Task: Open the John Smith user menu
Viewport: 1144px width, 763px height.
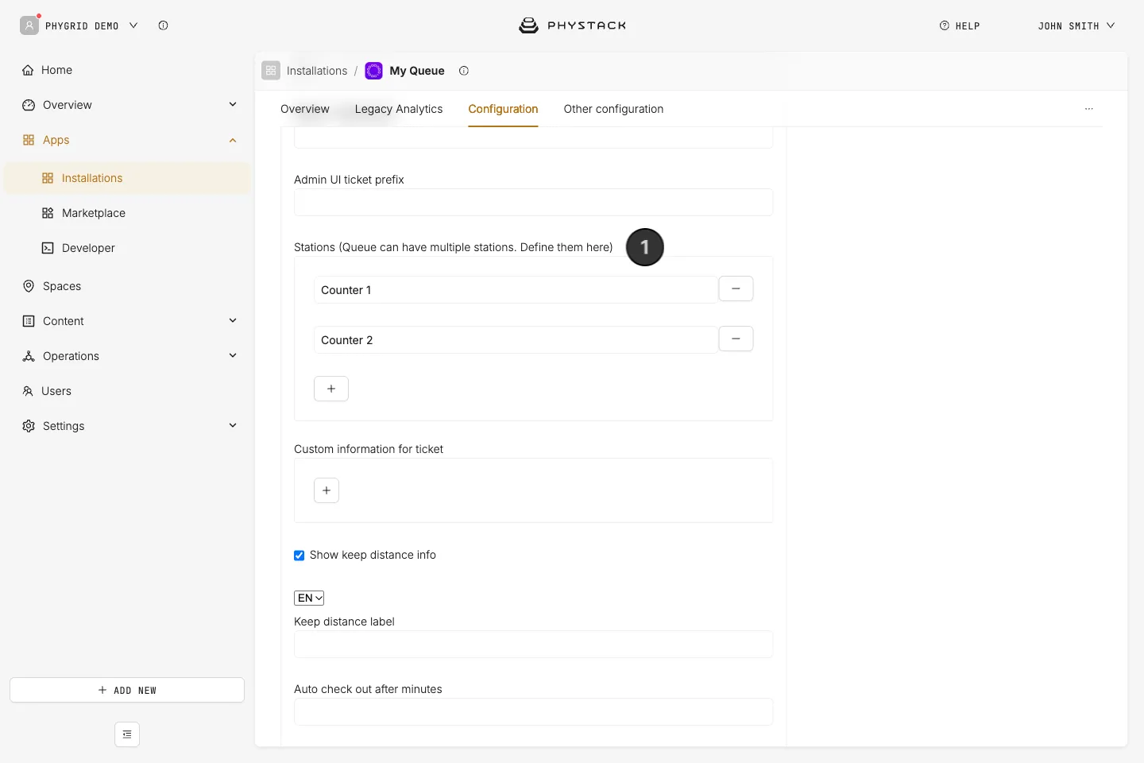Action: (1076, 25)
